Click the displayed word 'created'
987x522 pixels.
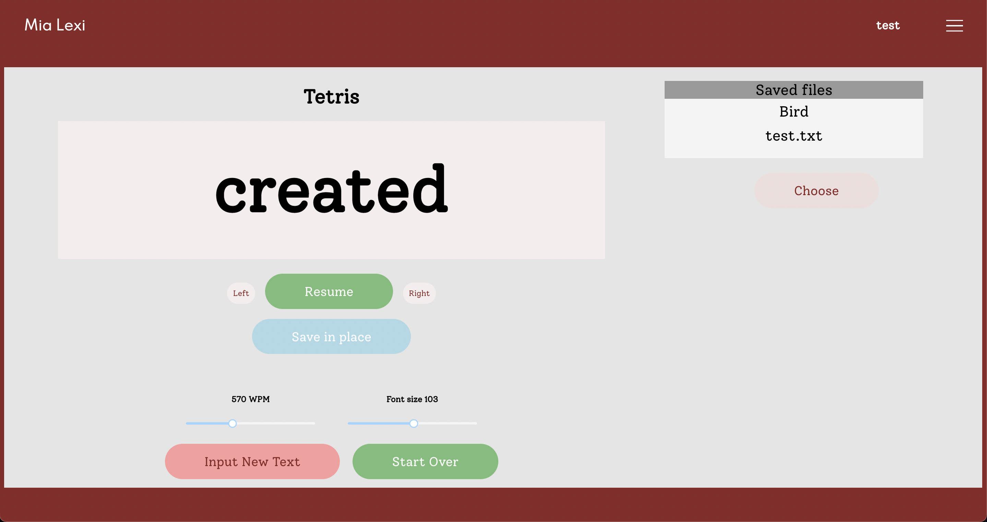tap(331, 189)
